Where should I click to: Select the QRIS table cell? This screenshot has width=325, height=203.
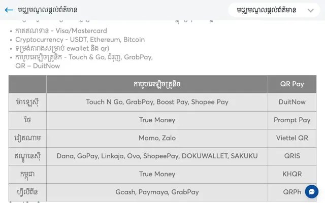point(292,156)
